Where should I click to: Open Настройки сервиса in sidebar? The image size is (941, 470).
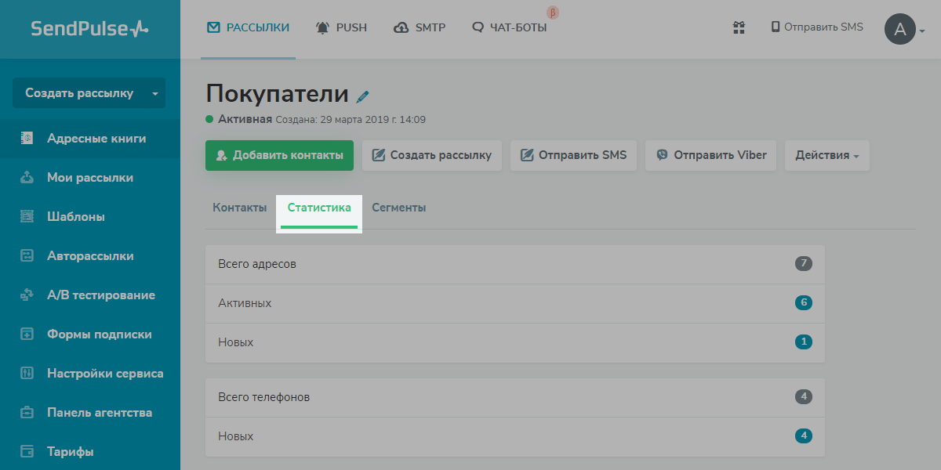click(x=104, y=374)
